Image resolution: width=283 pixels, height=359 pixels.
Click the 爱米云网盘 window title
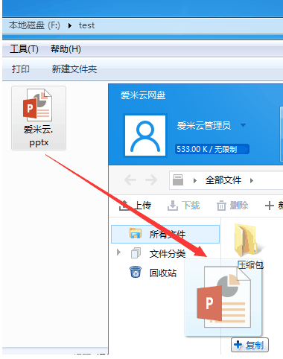(143, 95)
